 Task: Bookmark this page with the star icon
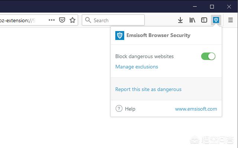click(x=73, y=20)
